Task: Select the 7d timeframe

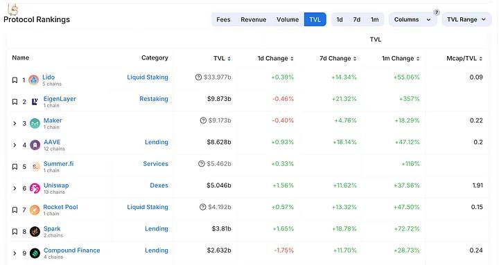Action: 357,19
